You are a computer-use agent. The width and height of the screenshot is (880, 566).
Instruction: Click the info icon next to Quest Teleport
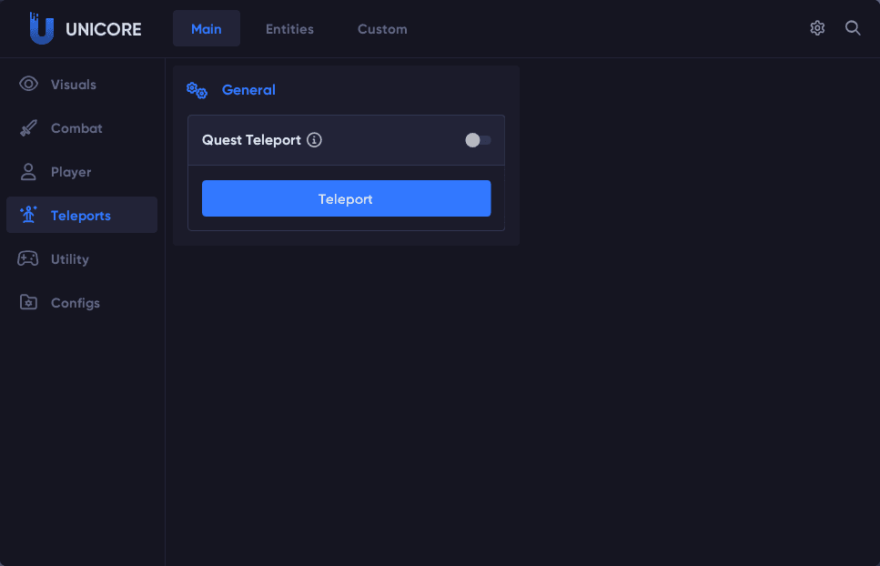tap(315, 140)
